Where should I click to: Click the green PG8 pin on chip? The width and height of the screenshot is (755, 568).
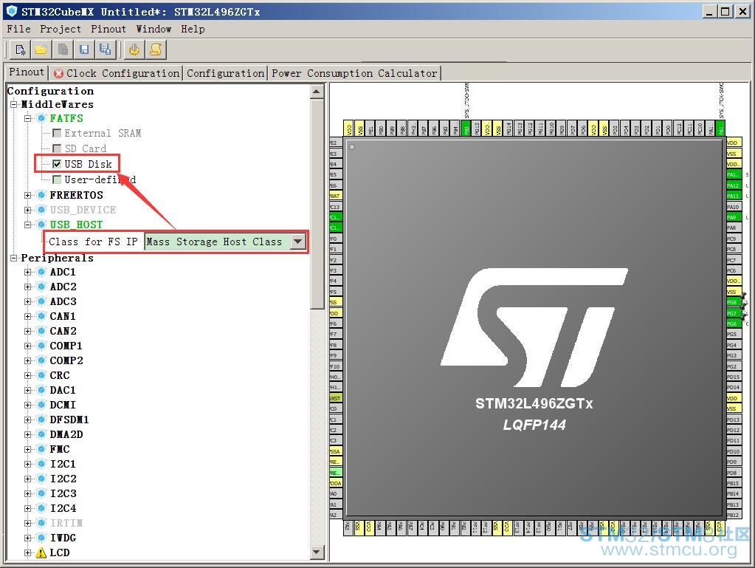point(733,302)
